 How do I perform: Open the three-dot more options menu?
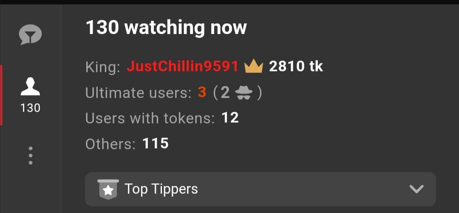pos(31,155)
